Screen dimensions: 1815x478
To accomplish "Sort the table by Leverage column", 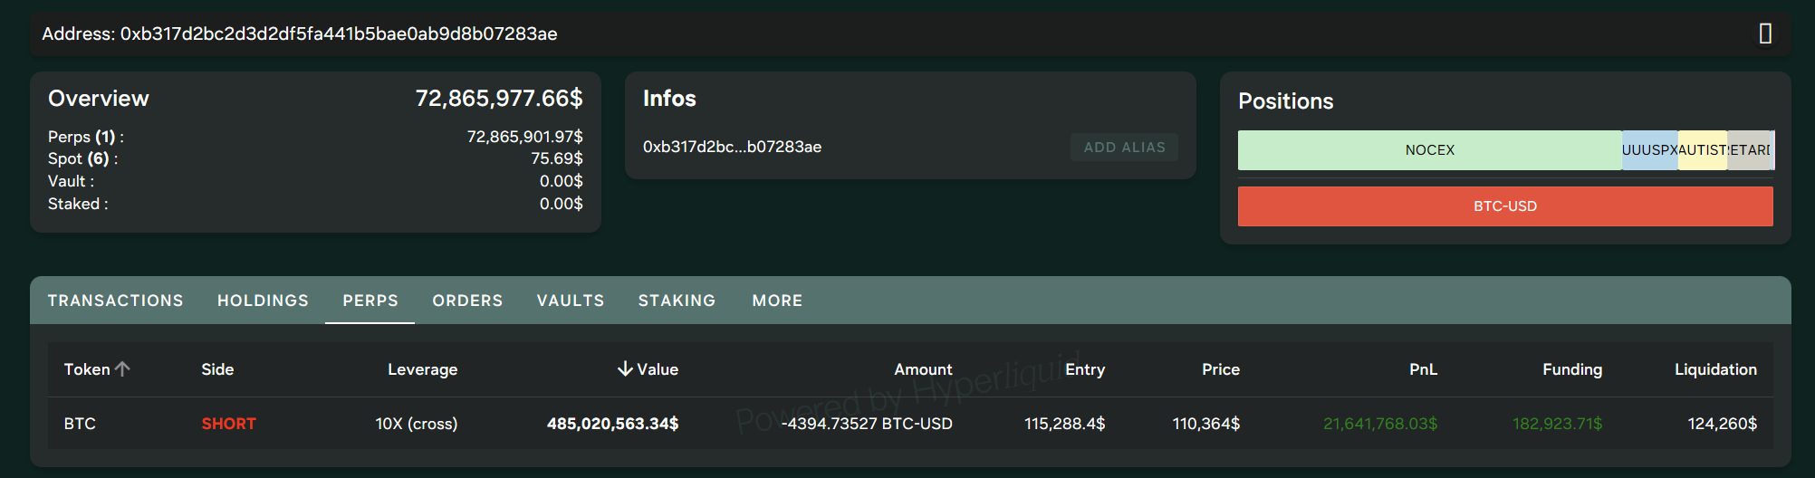I will coord(422,369).
